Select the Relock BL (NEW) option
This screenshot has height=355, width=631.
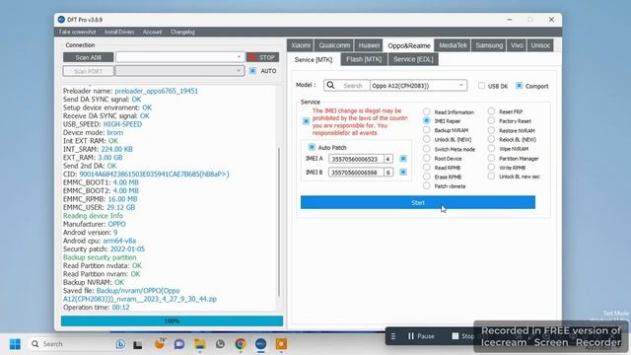(x=491, y=139)
